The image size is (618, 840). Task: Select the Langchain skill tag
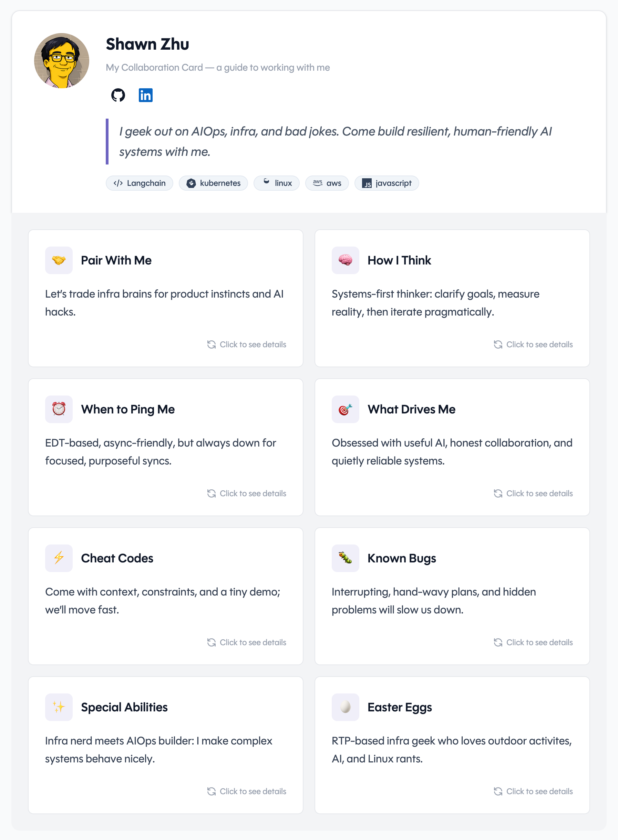click(x=140, y=183)
